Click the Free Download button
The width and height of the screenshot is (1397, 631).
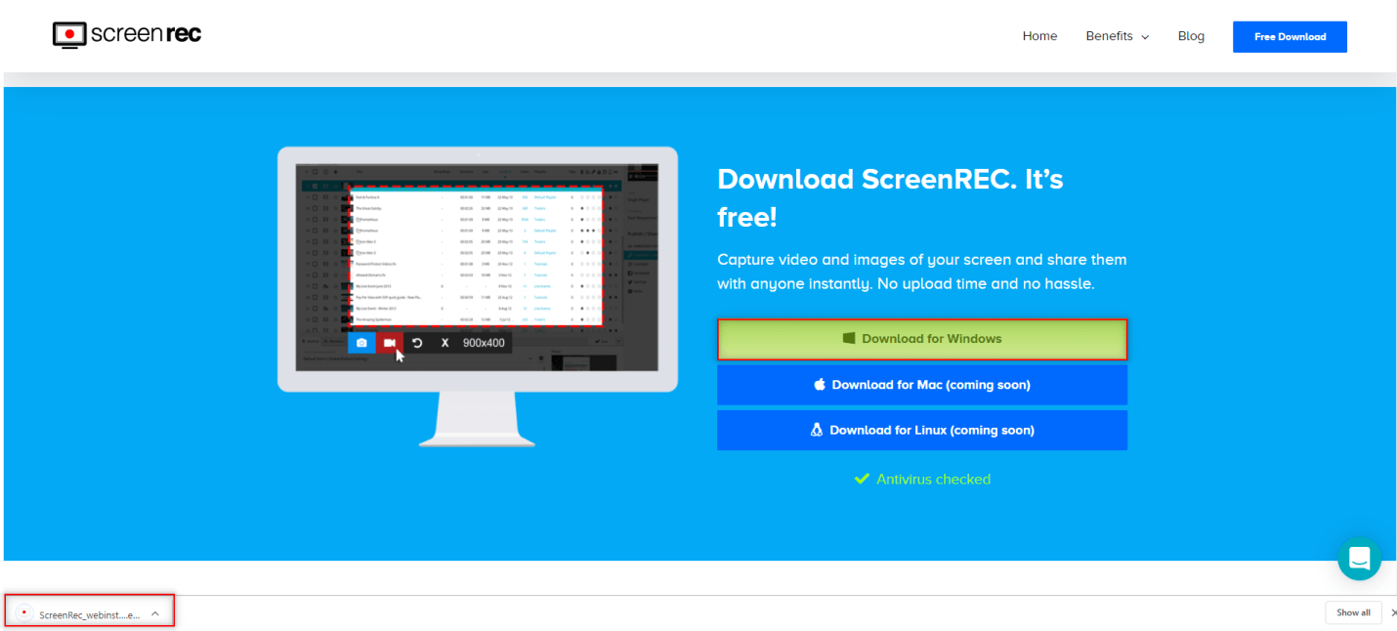1290,37
